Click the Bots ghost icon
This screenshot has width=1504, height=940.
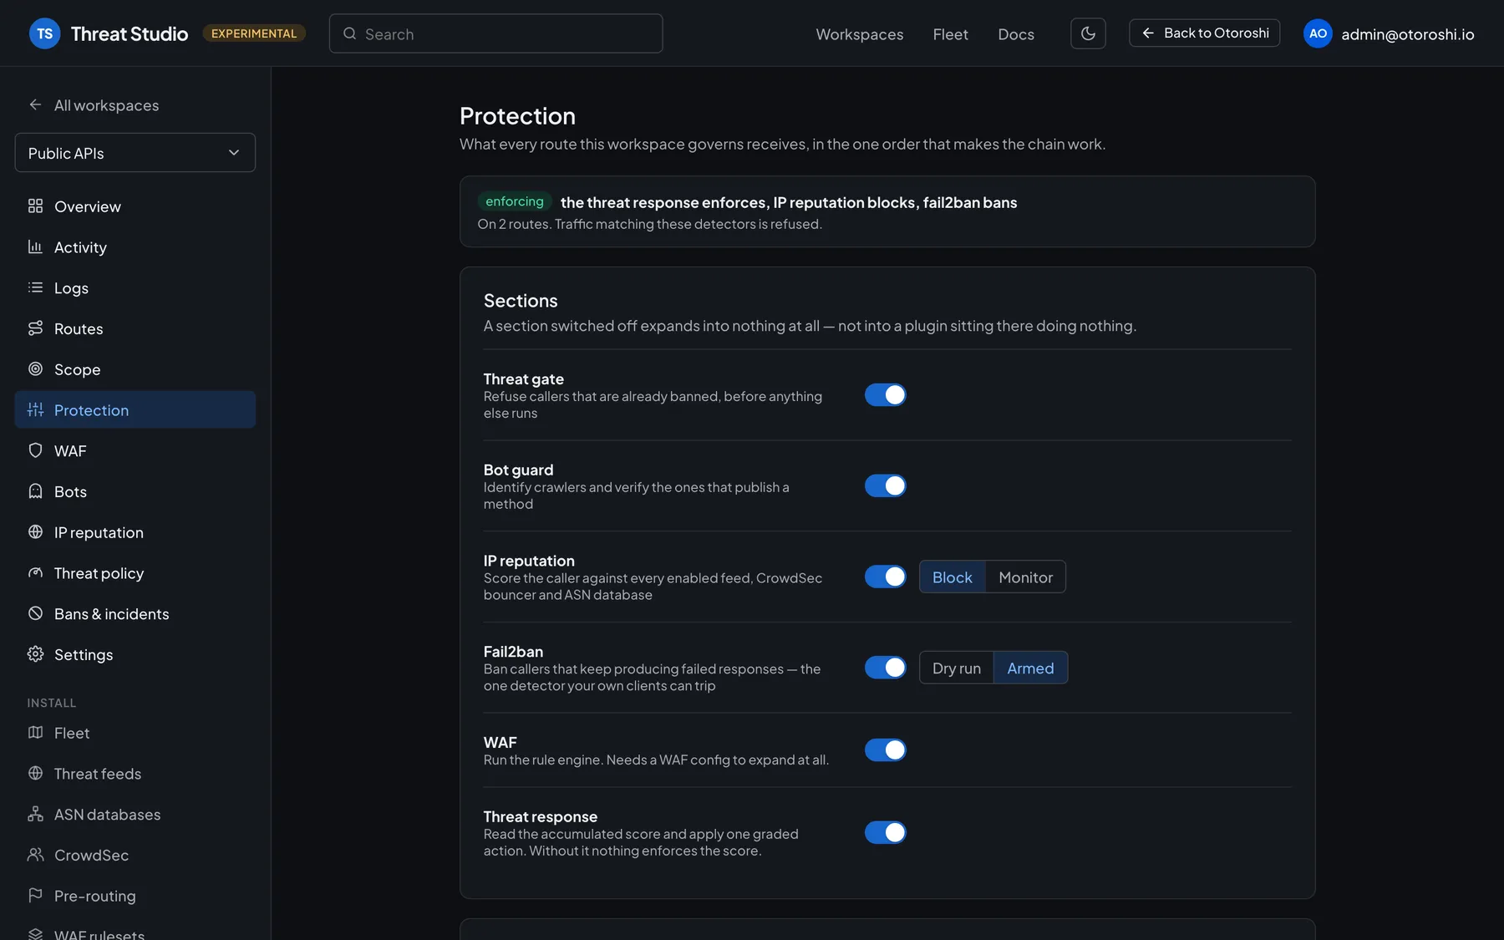click(35, 491)
